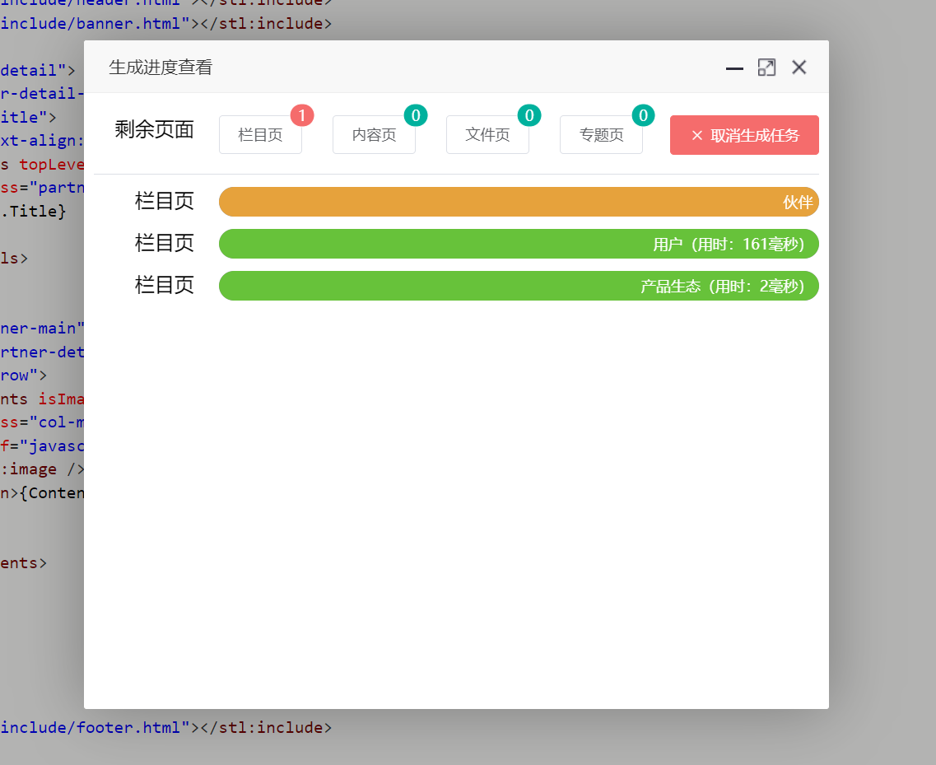Click the green 用户 progress bar
Image resolution: width=936 pixels, height=765 pixels.
click(x=519, y=244)
